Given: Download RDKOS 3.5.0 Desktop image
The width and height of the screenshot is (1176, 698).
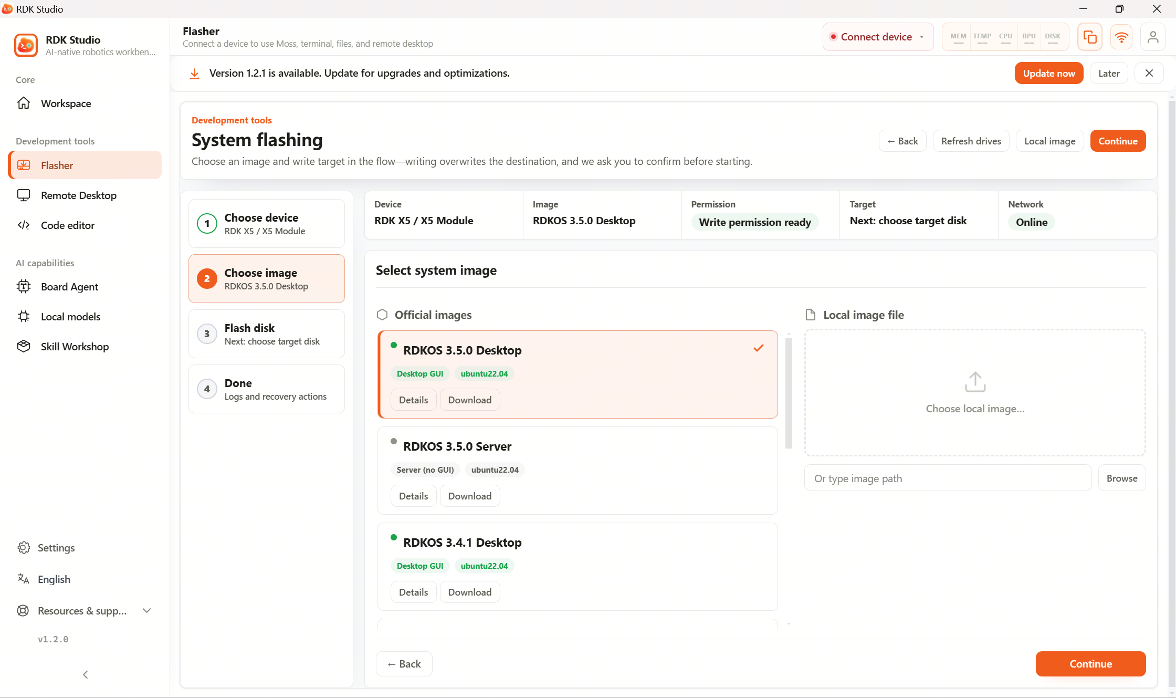Looking at the screenshot, I should (x=470, y=400).
